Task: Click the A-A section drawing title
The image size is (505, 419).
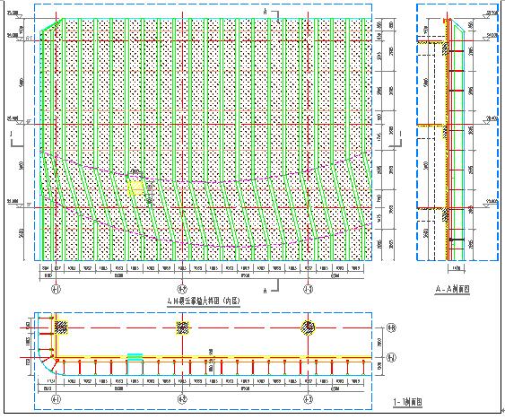Action: 452,289
